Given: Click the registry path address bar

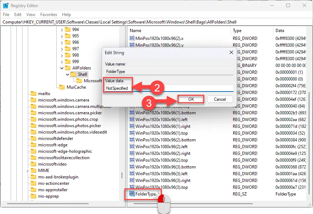Looking at the screenshot, I should pos(156,22).
